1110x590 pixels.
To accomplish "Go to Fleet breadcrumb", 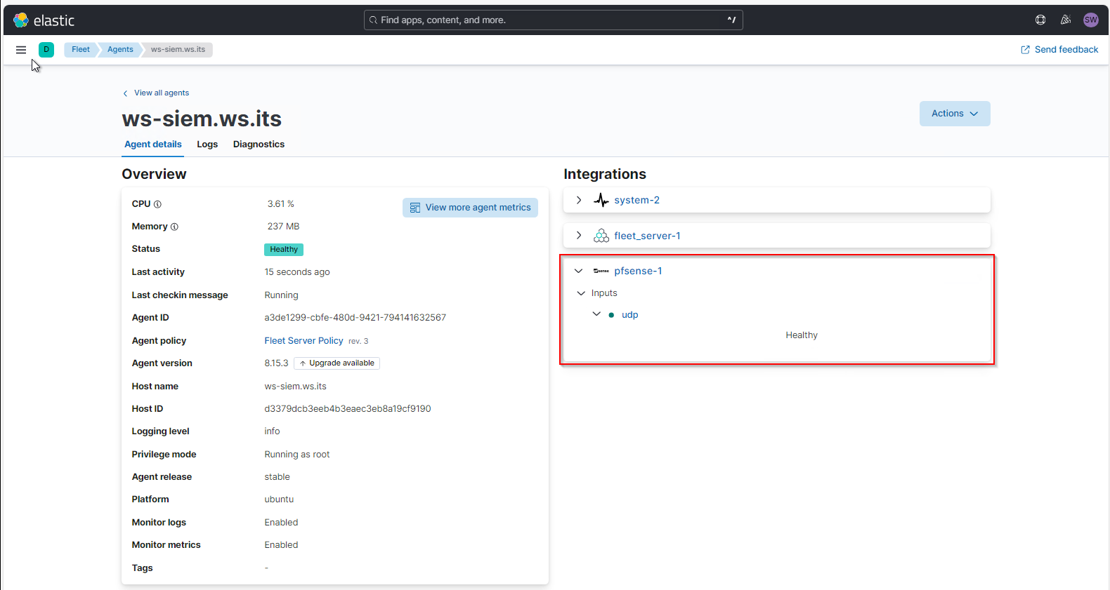I will (x=81, y=50).
